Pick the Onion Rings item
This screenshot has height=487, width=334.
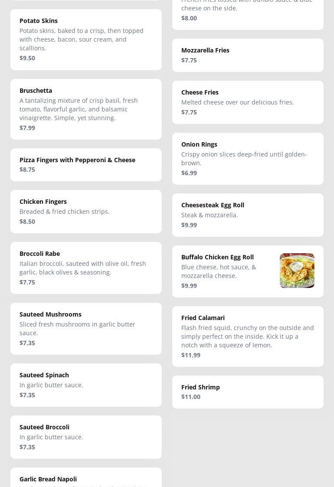(x=248, y=158)
